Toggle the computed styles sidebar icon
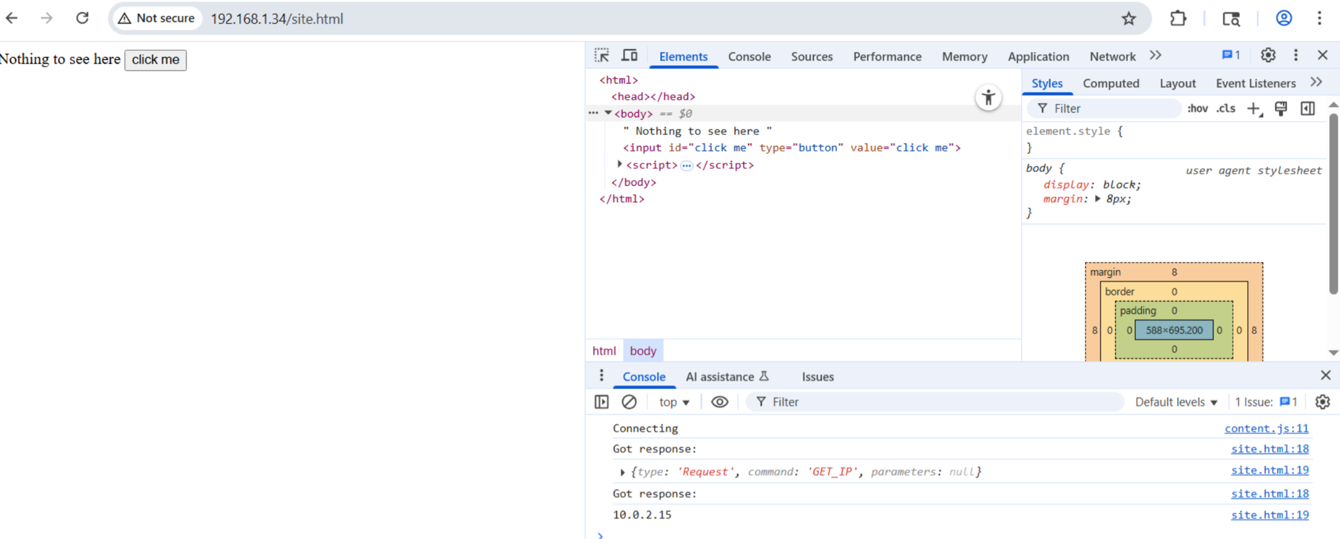 click(x=1308, y=108)
